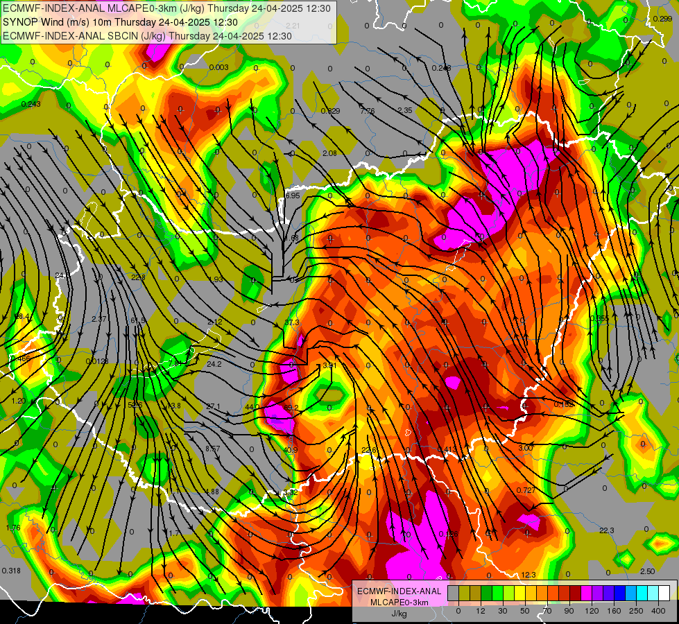Click the white legend swatch
The width and height of the screenshot is (679, 624).
[x=664, y=593]
